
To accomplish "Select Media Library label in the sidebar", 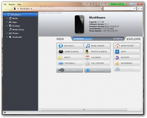I will [x=18, y=30].
